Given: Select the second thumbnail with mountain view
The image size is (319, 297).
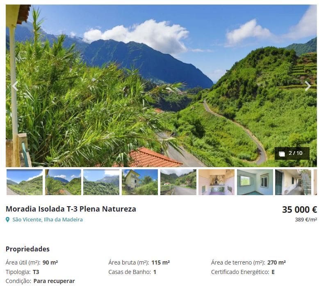Looking at the screenshot, I should coord(63,182).
